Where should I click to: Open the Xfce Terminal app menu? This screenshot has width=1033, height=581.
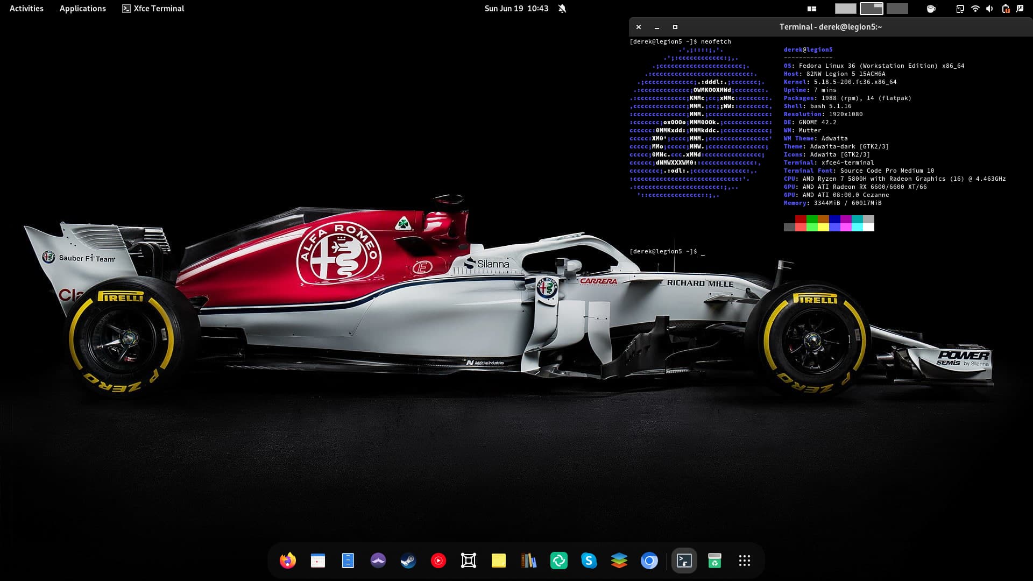pos(153,9)
